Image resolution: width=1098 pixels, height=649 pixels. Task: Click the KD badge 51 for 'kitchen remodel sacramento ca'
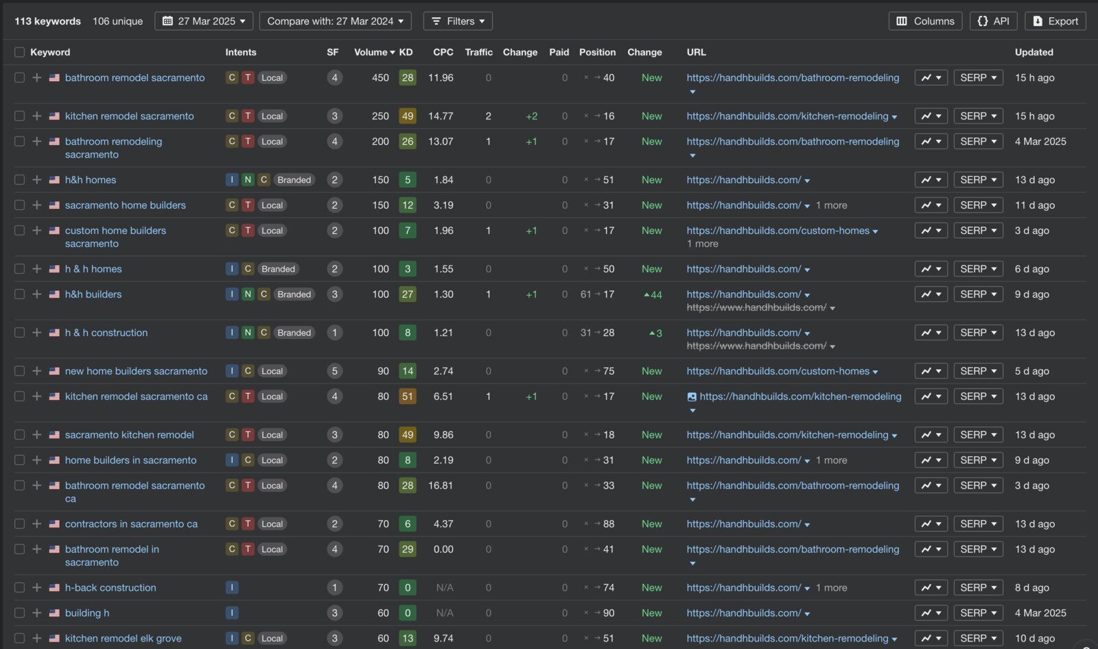[x=407, y=397]
